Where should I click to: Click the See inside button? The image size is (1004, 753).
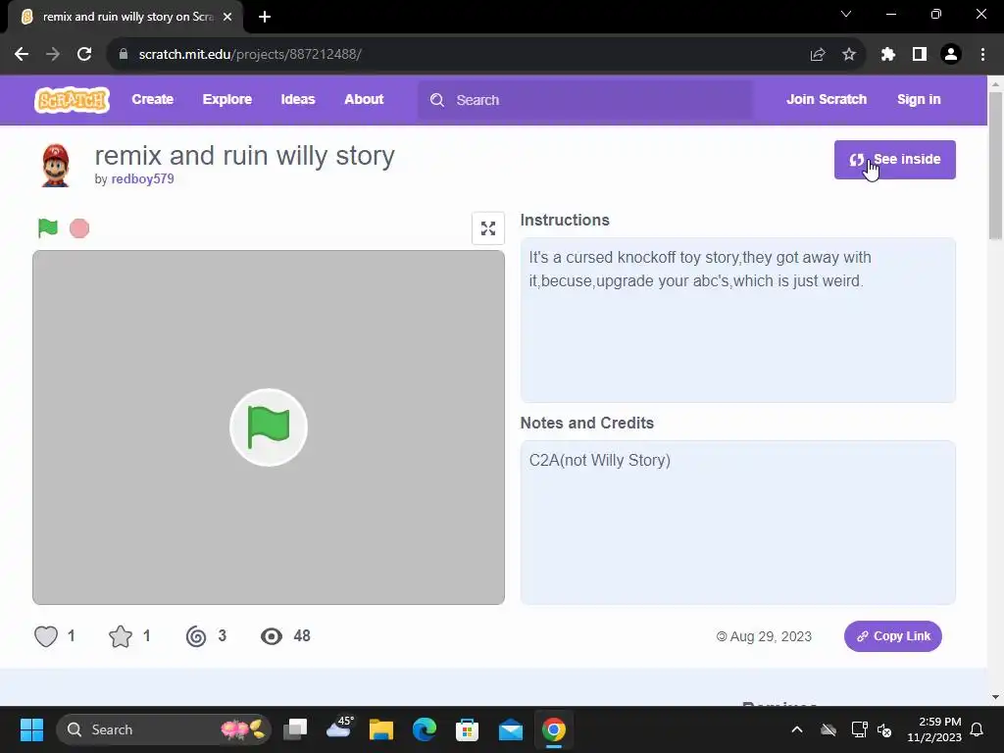894,160
